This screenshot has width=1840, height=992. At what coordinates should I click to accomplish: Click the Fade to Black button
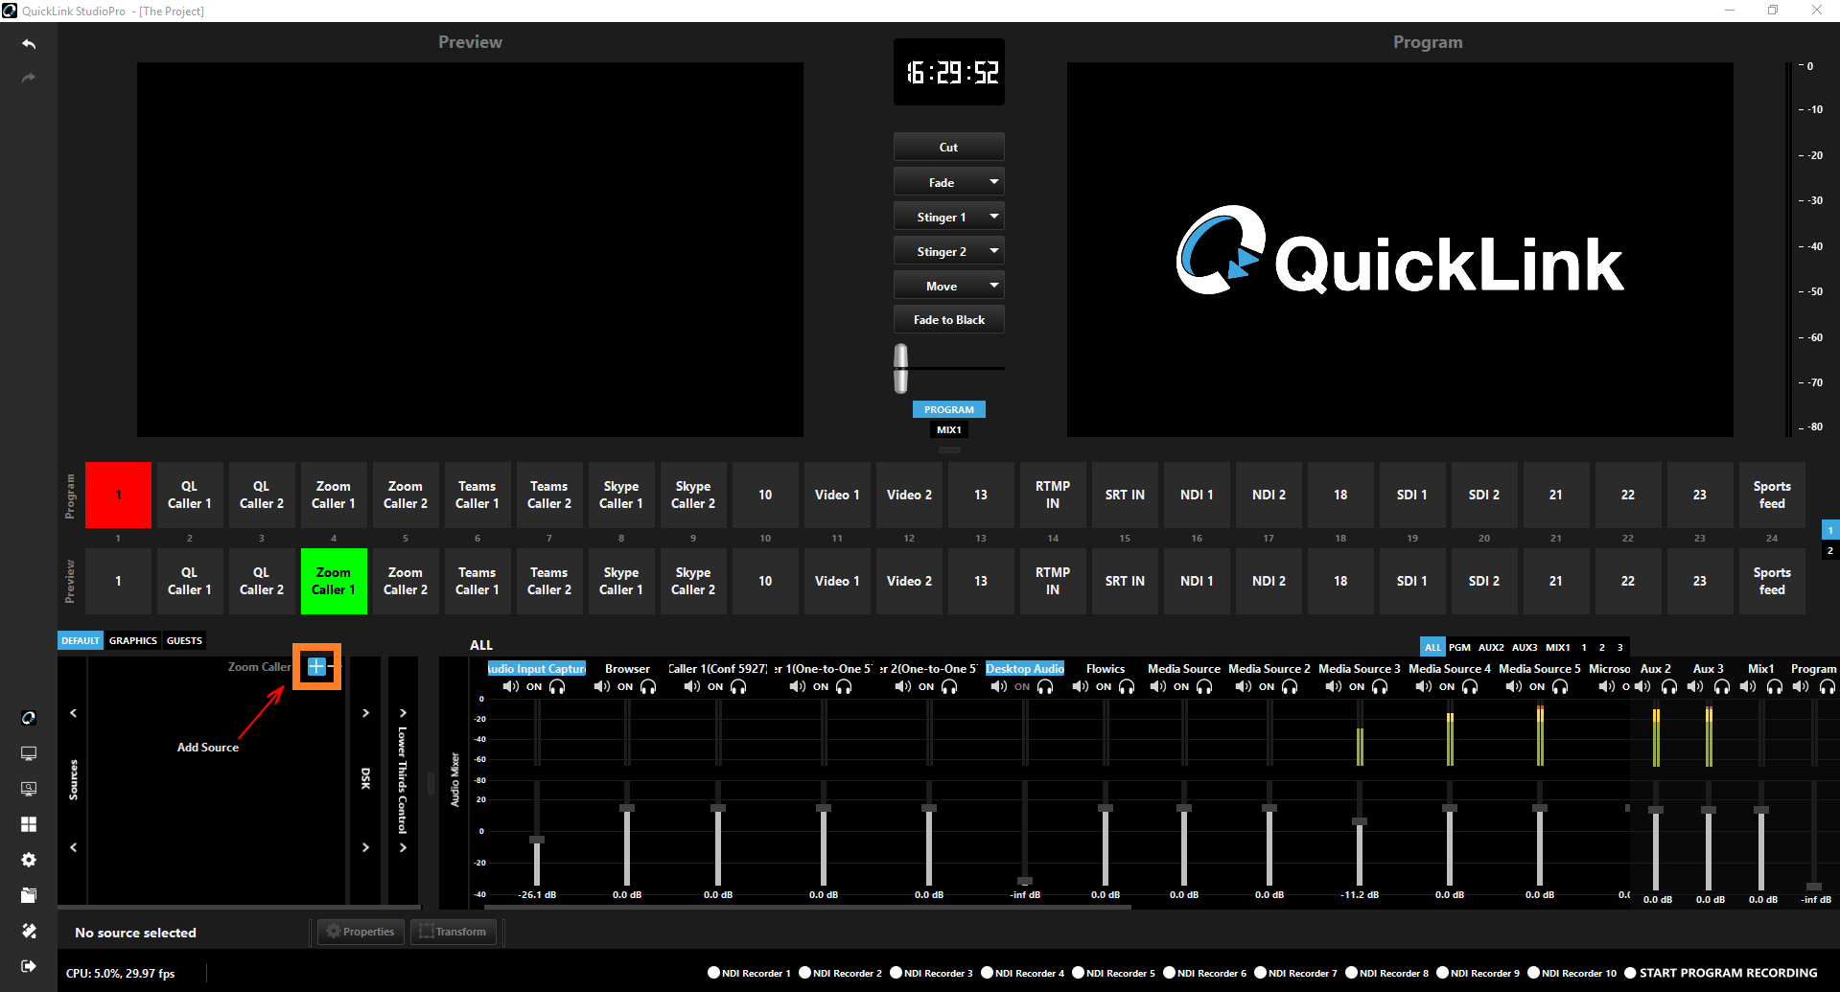(948, 320)
